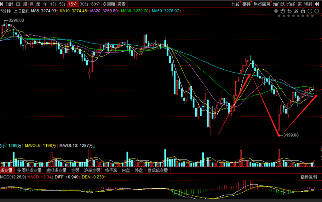Select the 5分 five-minute period
This screenshot has width=322, height=202.
(x=62, y=4)
